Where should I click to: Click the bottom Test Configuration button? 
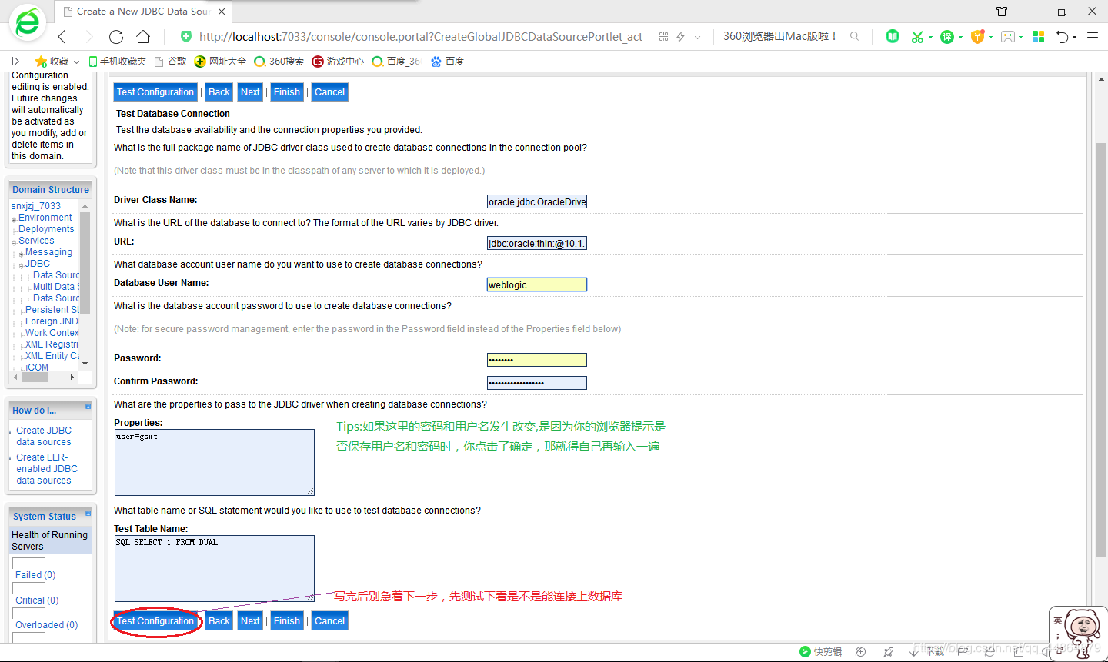click(x=155, y=621)
